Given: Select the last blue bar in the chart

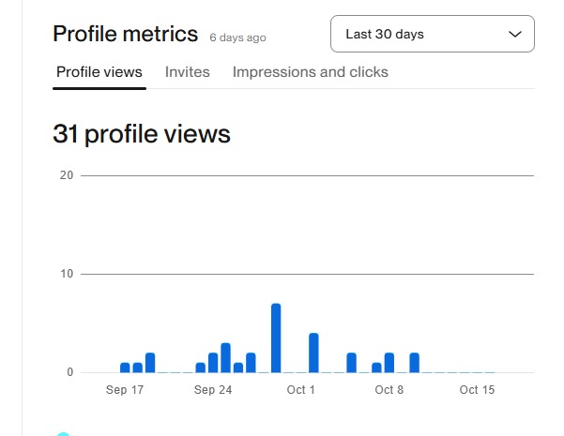Looking at the screenshot, I should click(x=414, y=363).
